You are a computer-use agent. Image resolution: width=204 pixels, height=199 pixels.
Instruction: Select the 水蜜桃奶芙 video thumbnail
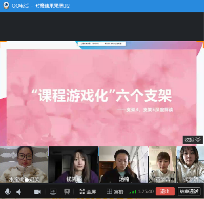[x=24, y=164]
